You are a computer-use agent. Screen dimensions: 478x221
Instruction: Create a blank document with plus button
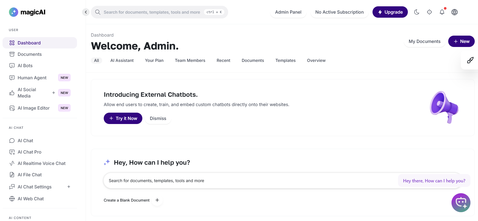[x=157, y=200]
